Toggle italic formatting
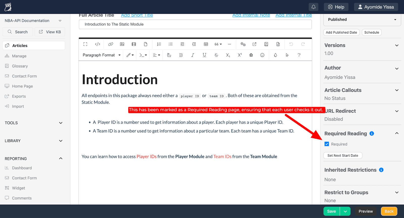Viewport: 404px width, 218px height. click(x=193, y=55)
